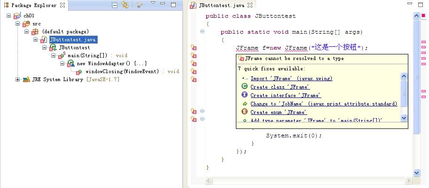Click the default package icon
Viewport: 429px width, 188px height.
(35, 32)
